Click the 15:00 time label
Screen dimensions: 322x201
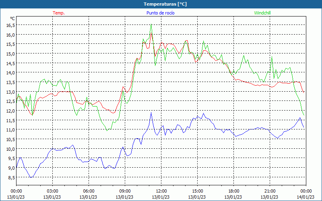point(197,191)
